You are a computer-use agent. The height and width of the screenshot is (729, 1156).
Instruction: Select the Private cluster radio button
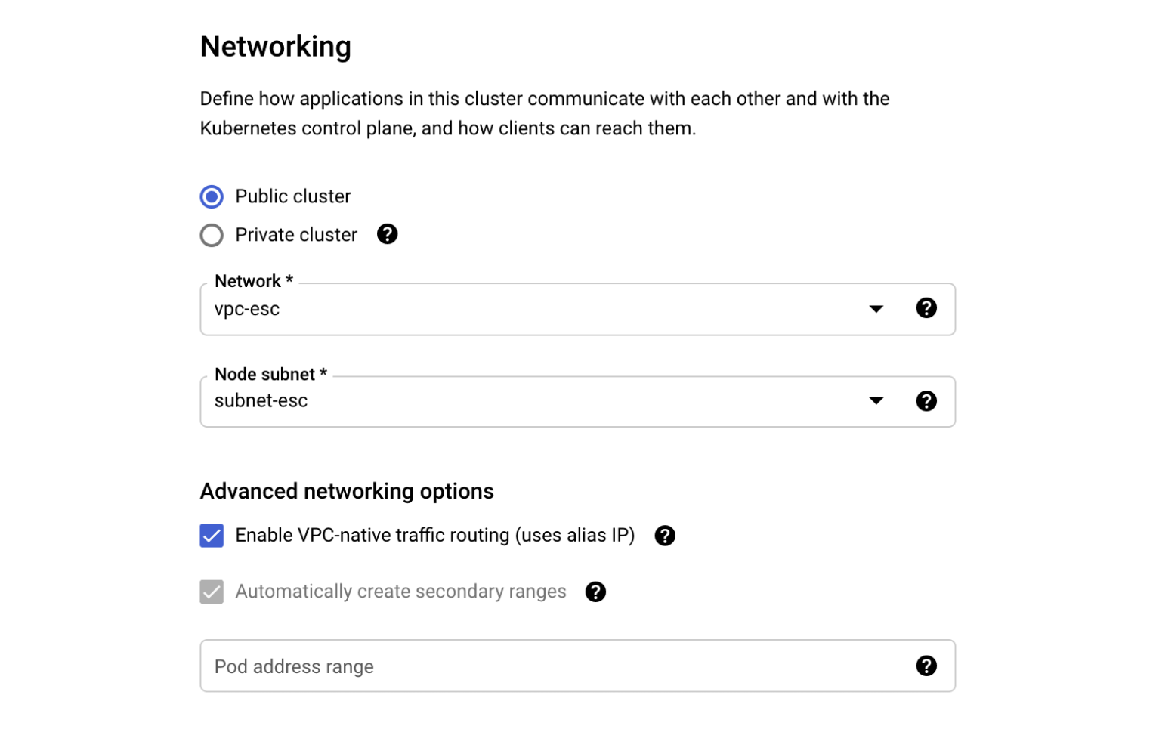click(x=212, y=235)
